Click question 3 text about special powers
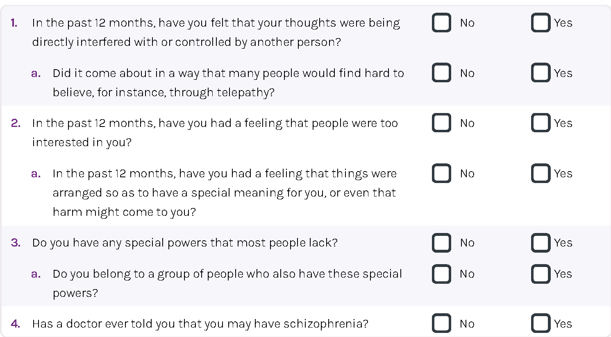This screenshot has height=337, width=611. [185, 243]
